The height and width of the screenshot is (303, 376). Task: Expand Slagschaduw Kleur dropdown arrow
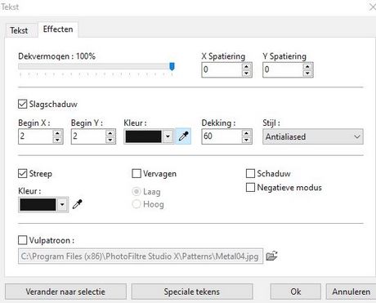click(x=168, y=136)
